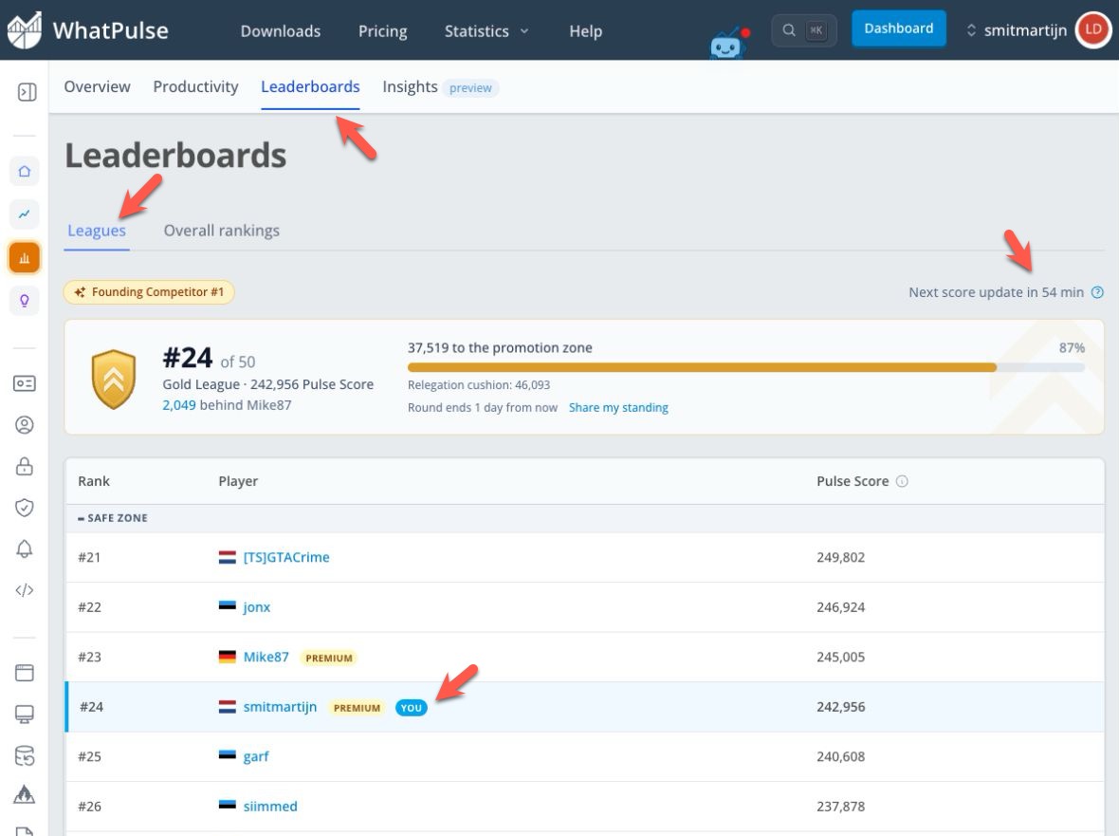Click Relegation cushion: 46,093 text
The image size is (1119, 836).
pyautogui.click(x=478, y=385)
